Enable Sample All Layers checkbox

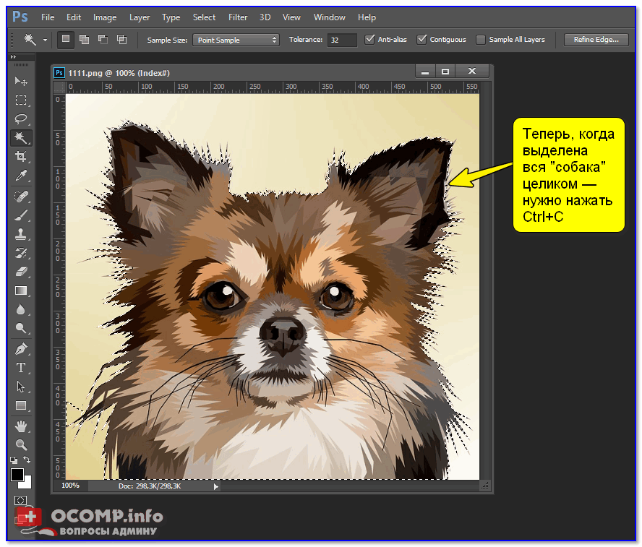[481, 40]
